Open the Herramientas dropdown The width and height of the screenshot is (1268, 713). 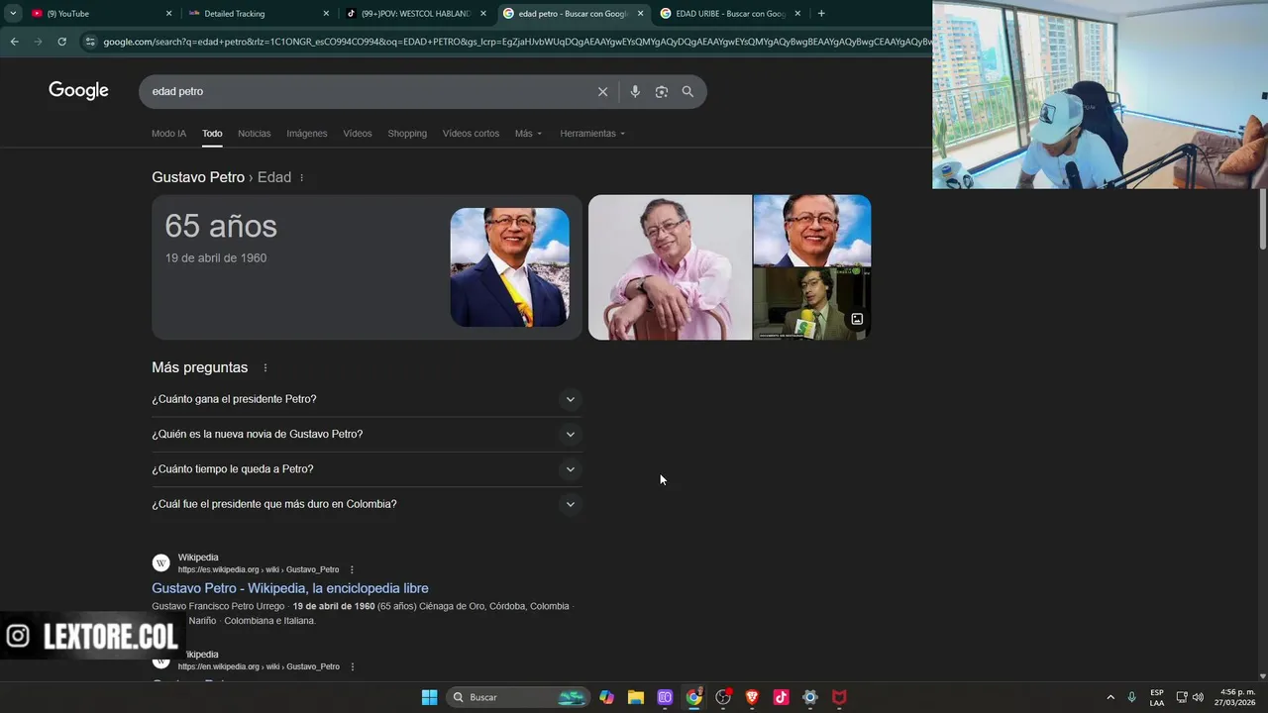coord(591,134)
